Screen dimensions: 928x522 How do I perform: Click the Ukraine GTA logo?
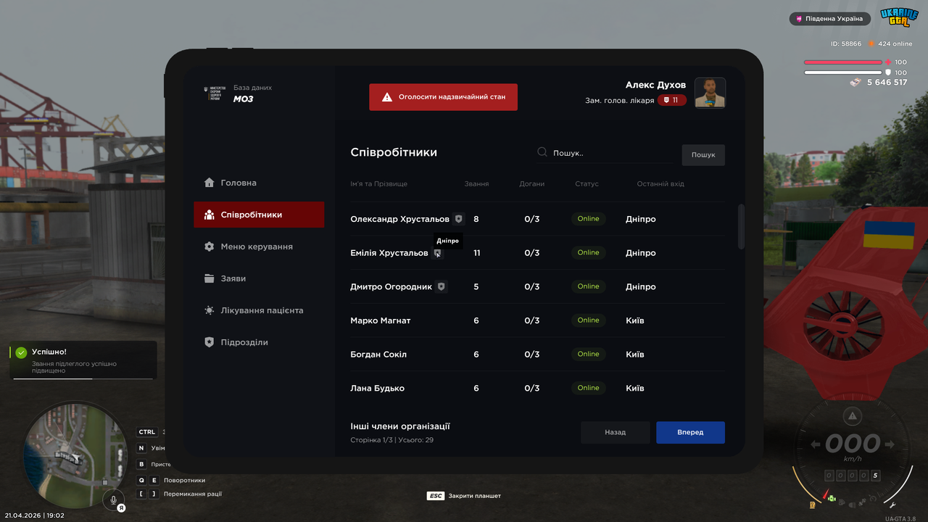(x=899, y=18)
